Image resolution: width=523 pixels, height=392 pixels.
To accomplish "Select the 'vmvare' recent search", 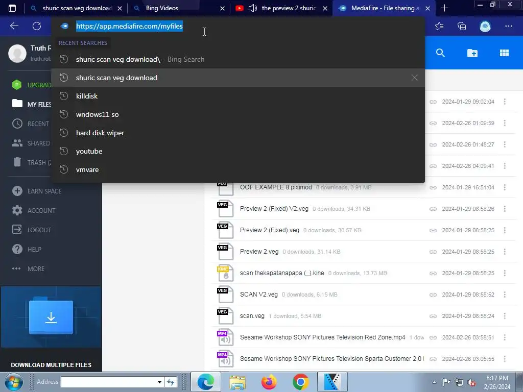I will (238, 169).
